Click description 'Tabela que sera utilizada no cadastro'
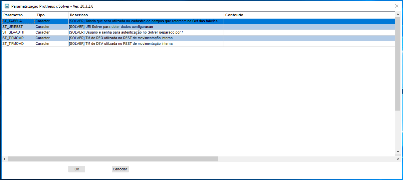This screenshot has width=403, height=180. (x=146, y=21)
